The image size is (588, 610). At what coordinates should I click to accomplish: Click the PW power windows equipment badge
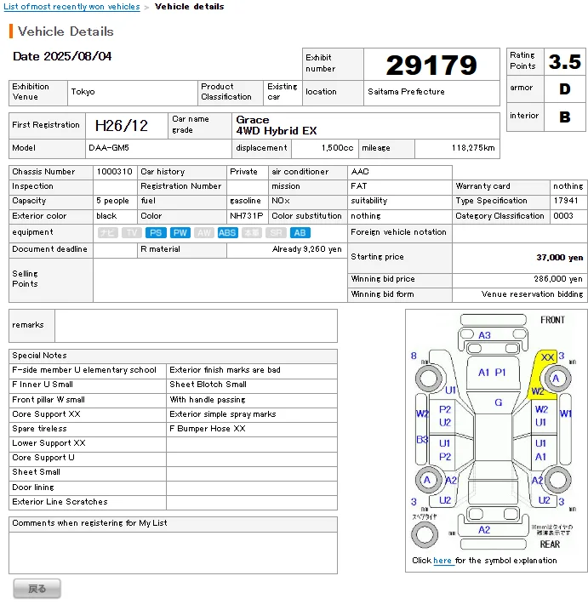point(180,232)
